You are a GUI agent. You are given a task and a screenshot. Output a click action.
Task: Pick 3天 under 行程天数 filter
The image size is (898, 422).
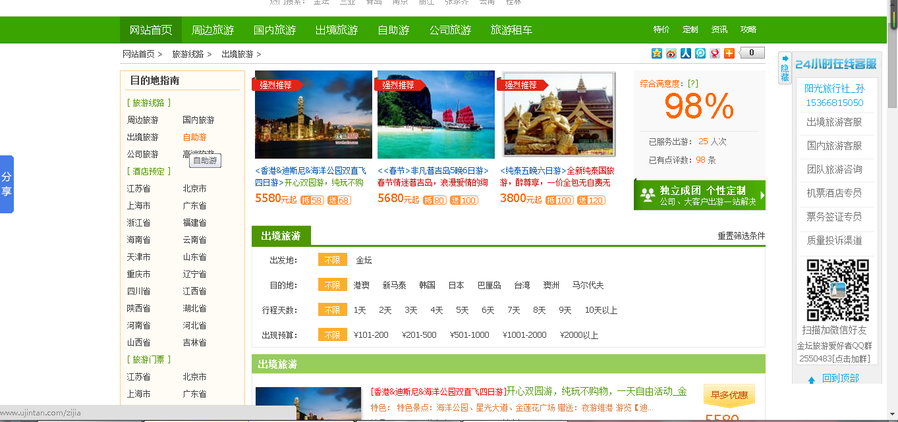(x=411, y=310)
